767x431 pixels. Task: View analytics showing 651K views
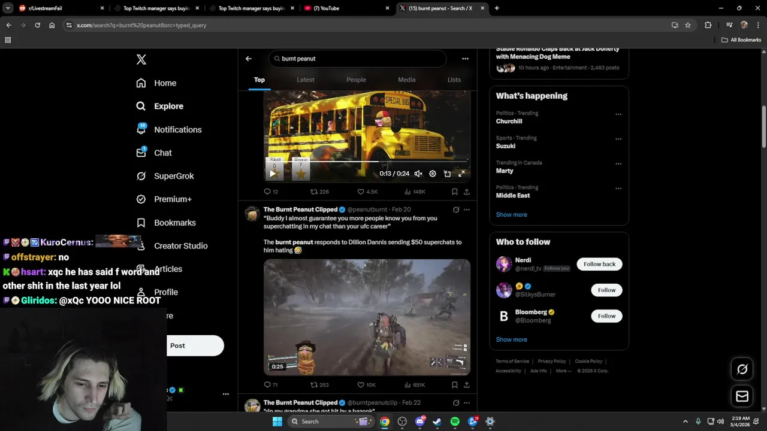[x=415, y=385]
